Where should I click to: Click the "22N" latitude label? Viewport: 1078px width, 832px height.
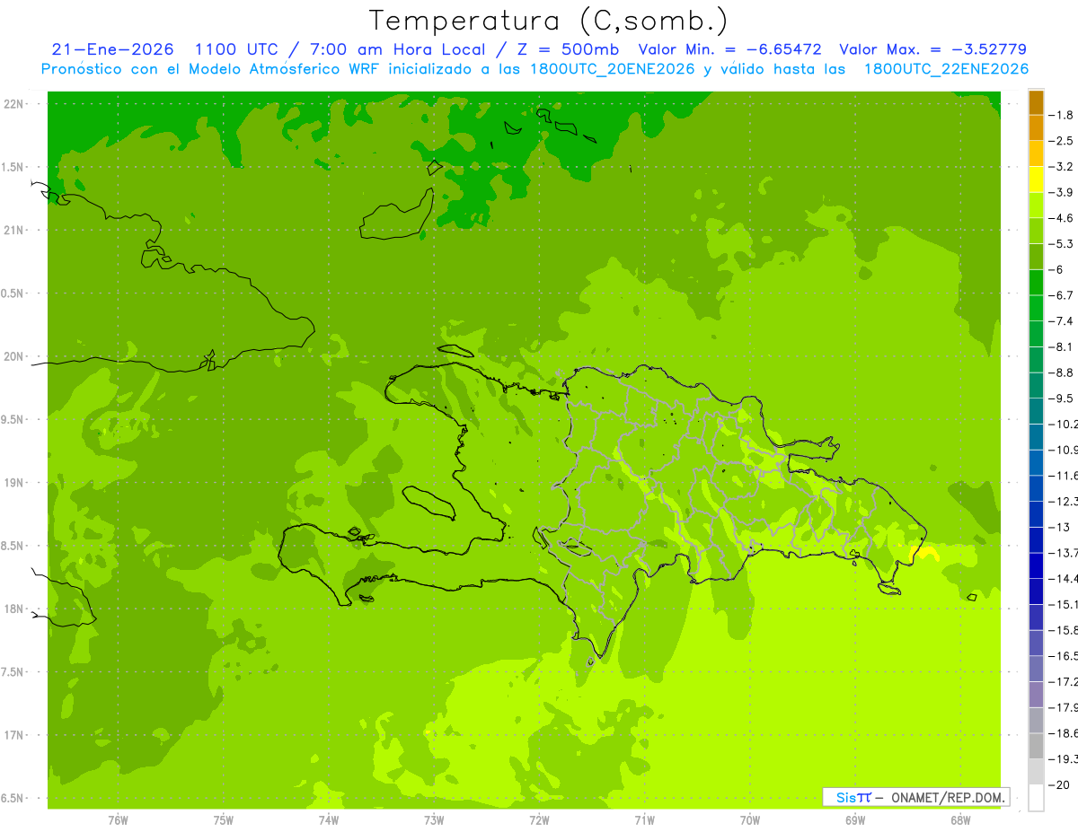tap(15, 103)
